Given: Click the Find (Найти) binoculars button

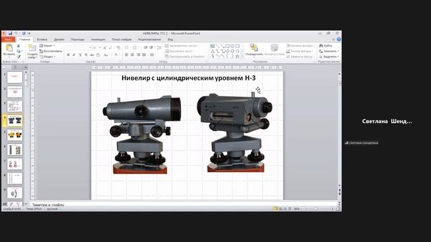Looking at the screenshot, I should tap(326, 46).
